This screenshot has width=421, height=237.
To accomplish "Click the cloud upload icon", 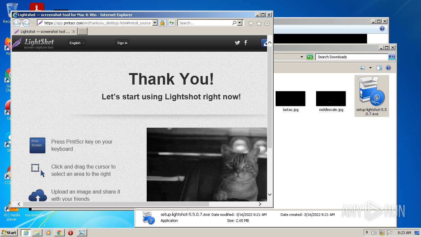I will [37, 195].
